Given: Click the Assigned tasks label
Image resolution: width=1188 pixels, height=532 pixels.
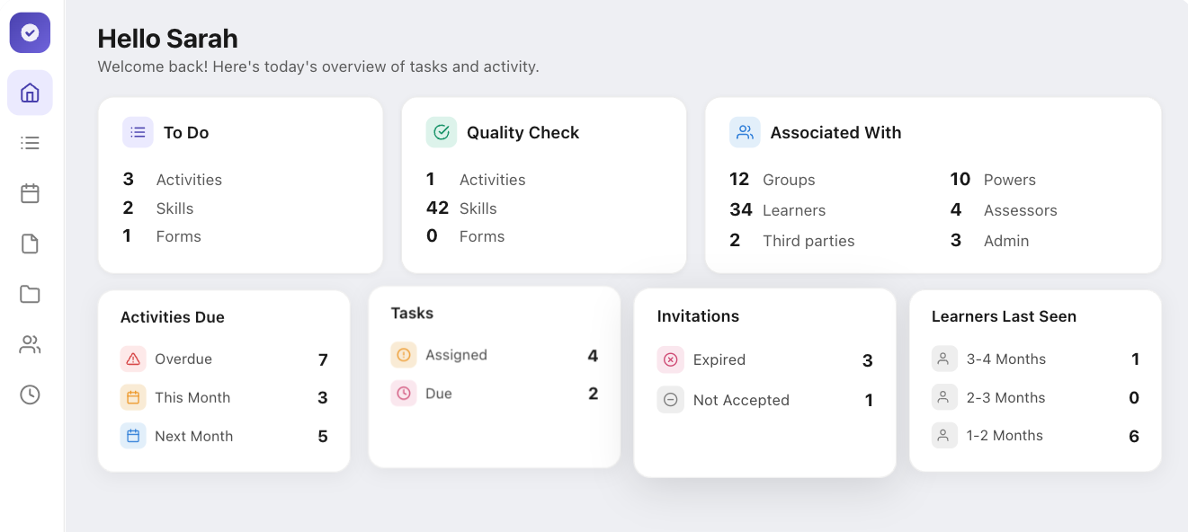Looking at the screenshot, I should tap(456, 355).
